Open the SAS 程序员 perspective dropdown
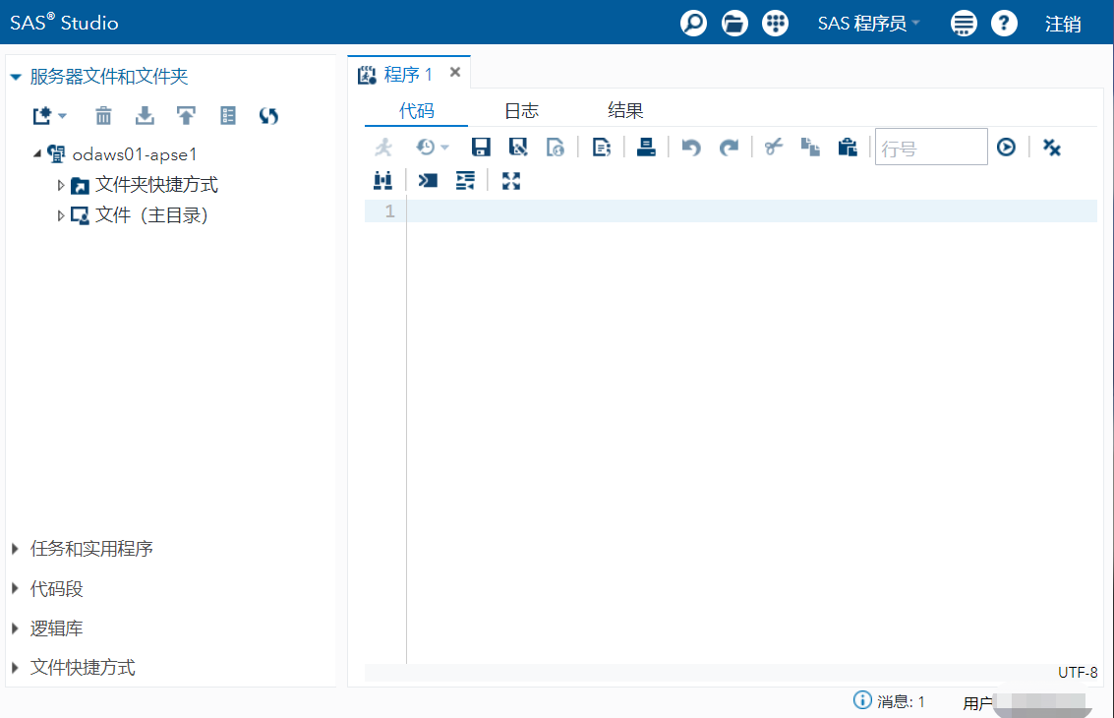1114x718 pixels. tap(868, 24)
